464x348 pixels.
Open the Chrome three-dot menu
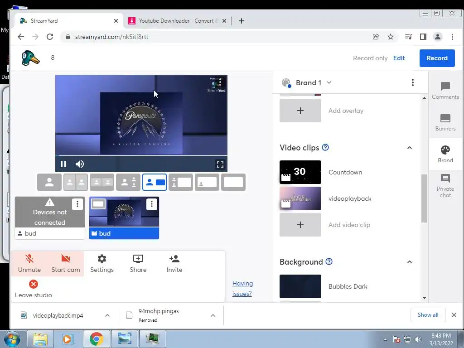coord(453,37)
